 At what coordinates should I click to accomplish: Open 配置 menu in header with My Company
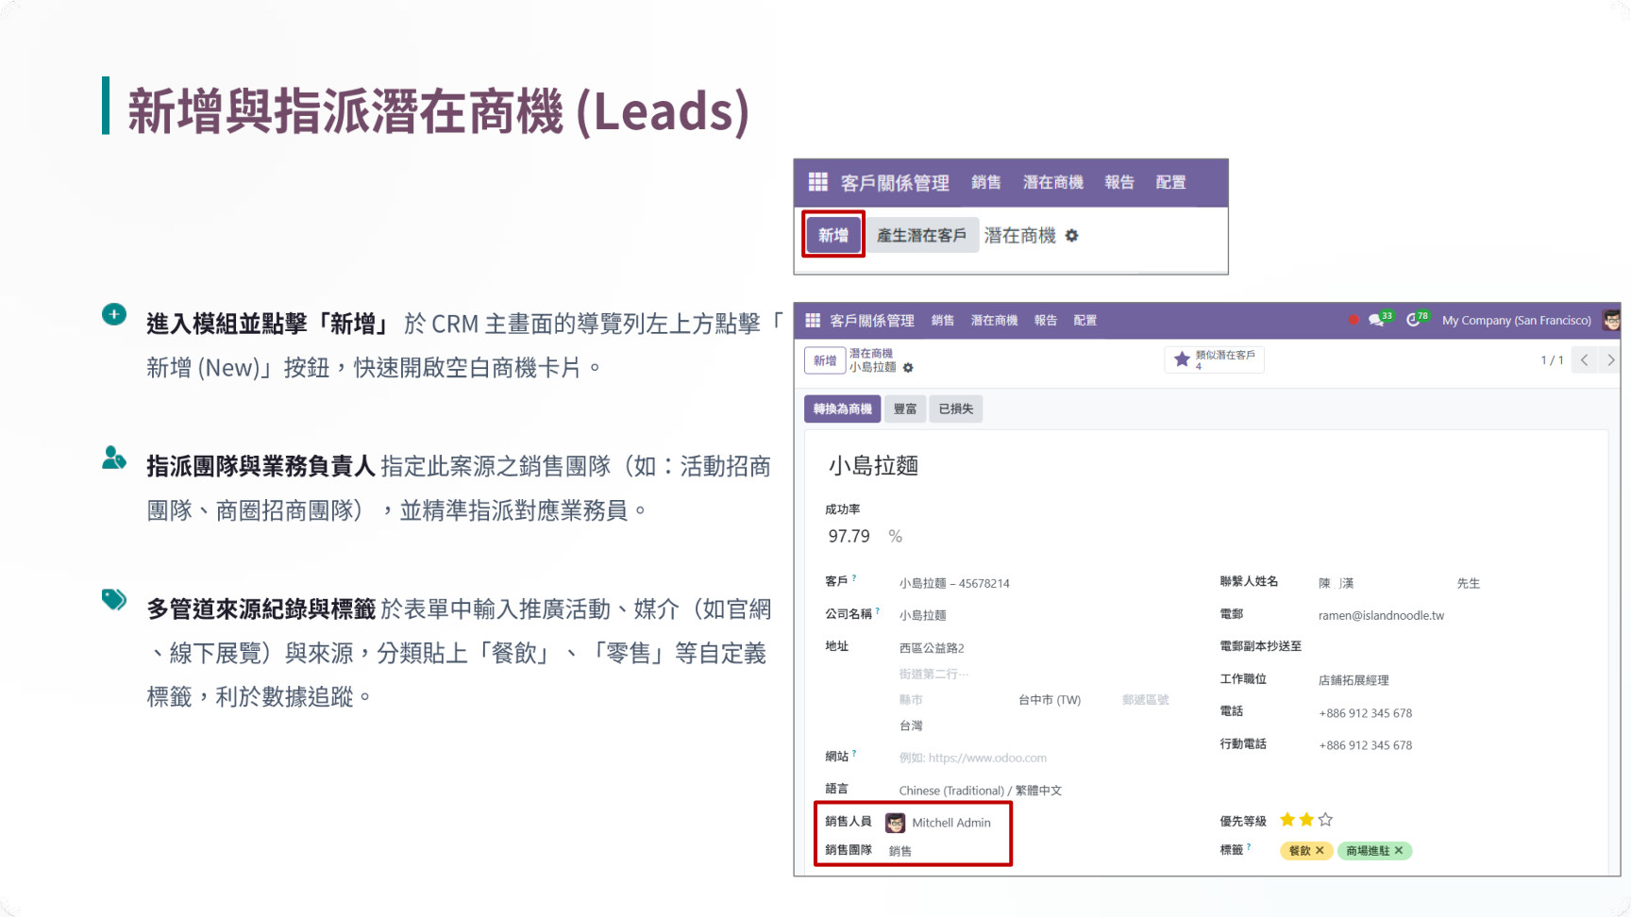pyautogui.click(x=1085, y=321)
